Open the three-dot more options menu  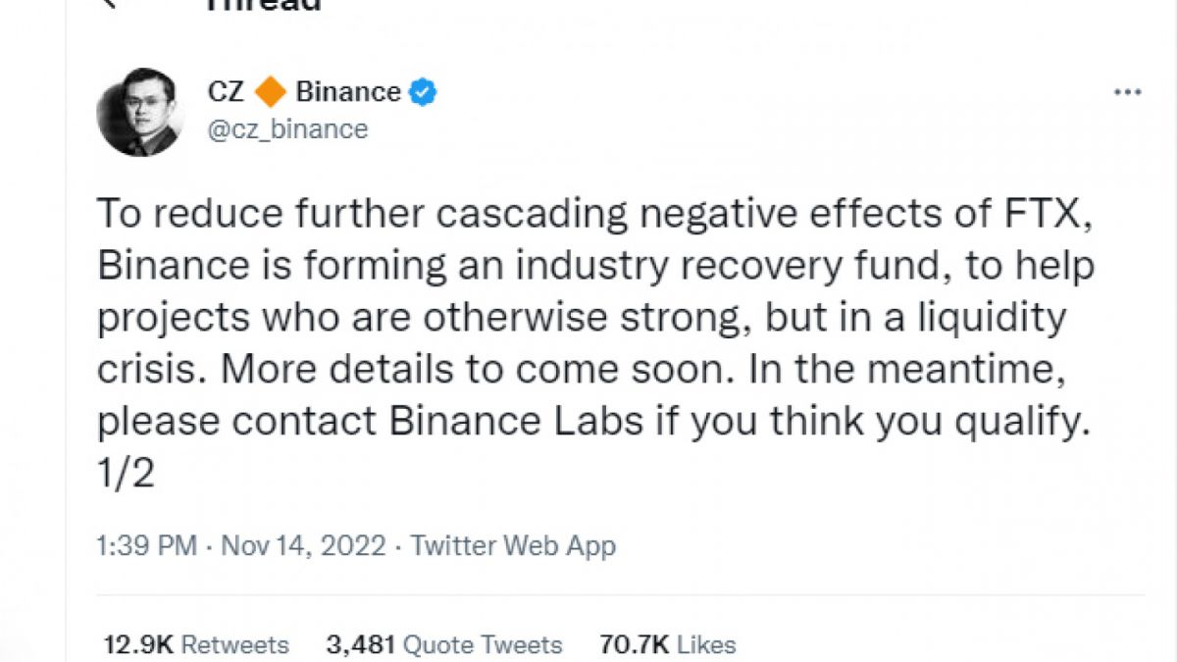pos(1127,92)
